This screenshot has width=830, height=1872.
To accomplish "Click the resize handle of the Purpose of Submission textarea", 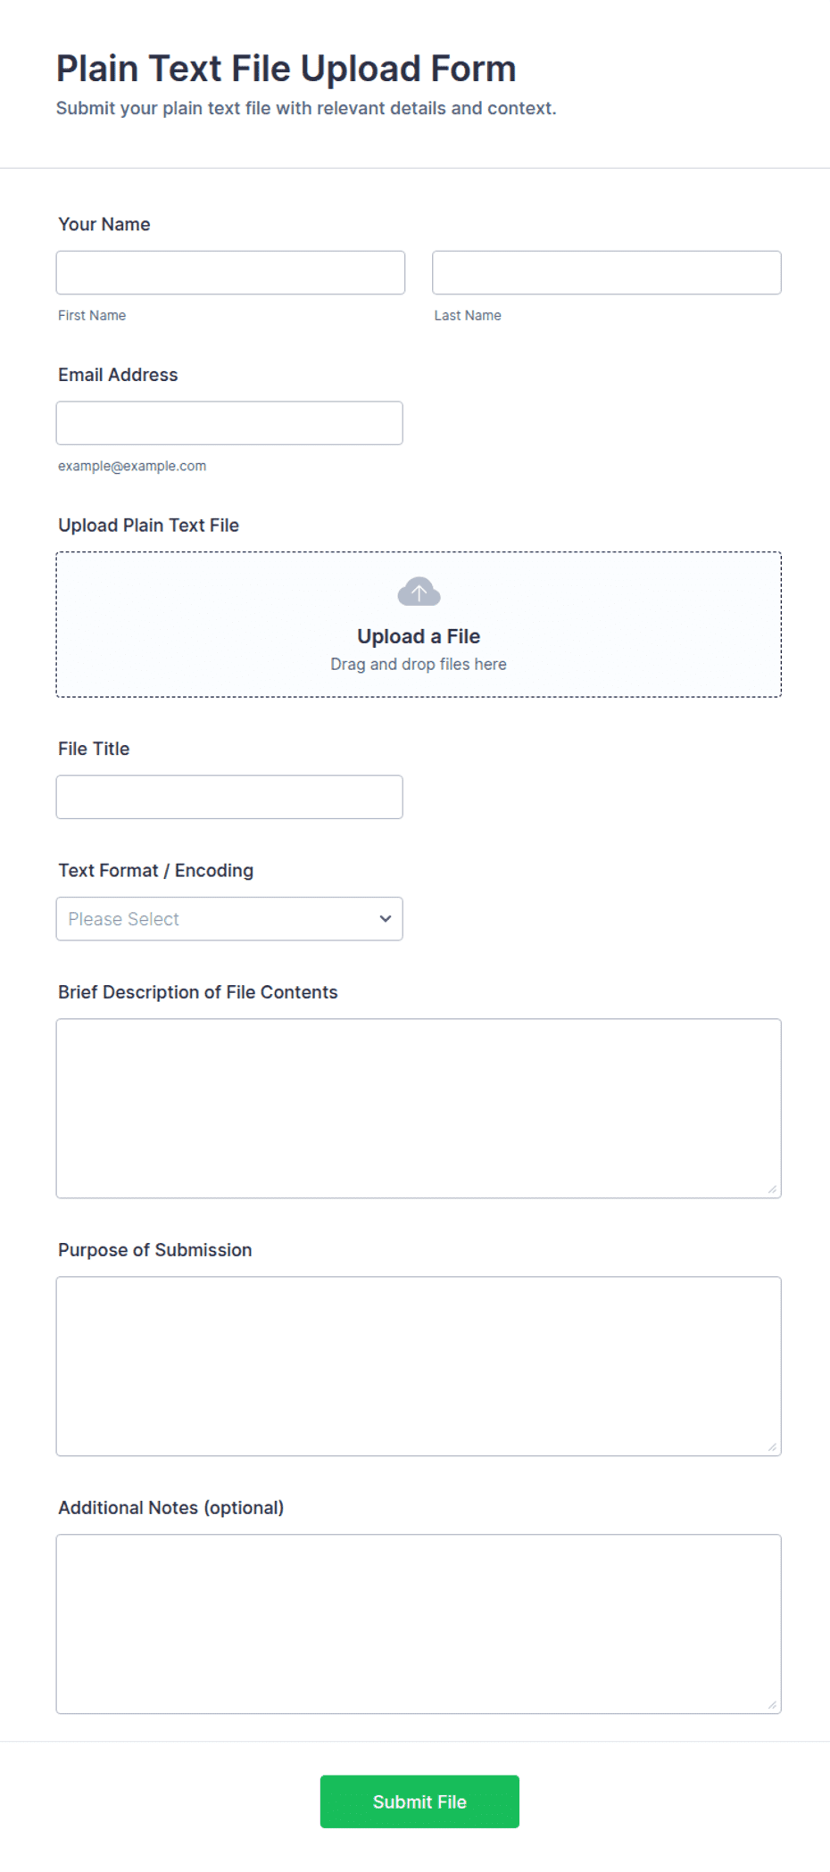I will [772, 1446].
